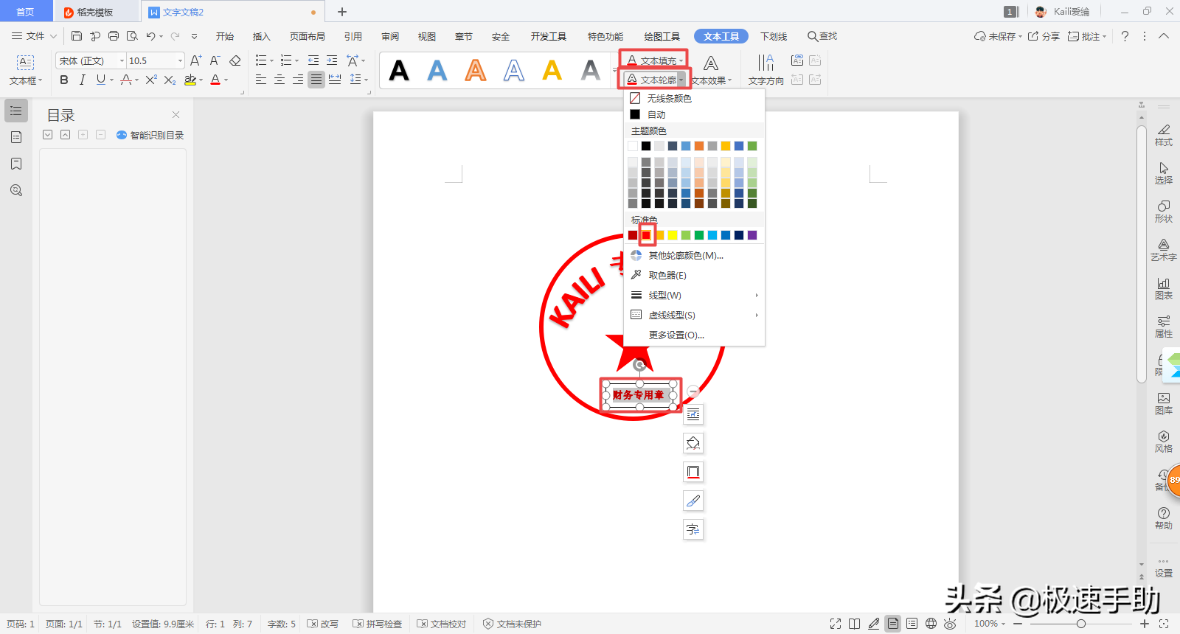Click the shape outline floating icon
This screenshot has height=634, width=1180.
point(693,472)
